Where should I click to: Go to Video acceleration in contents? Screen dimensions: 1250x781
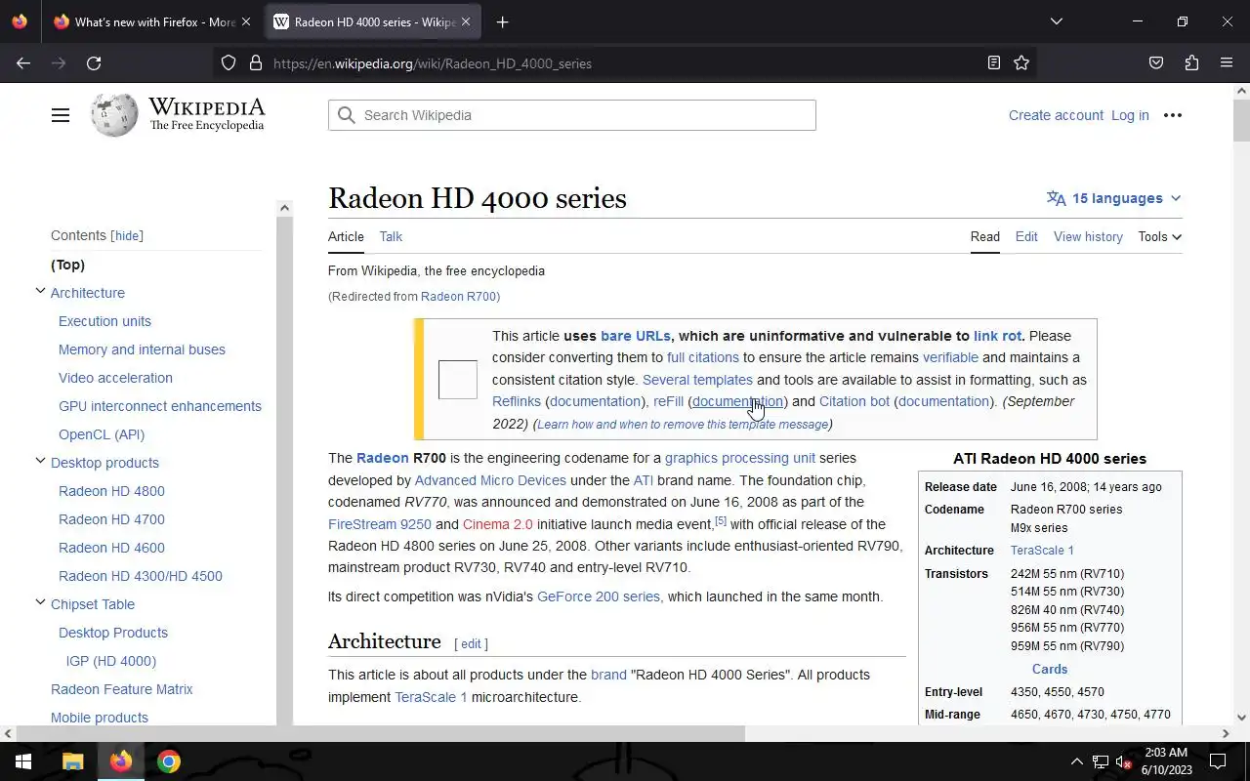115,378
